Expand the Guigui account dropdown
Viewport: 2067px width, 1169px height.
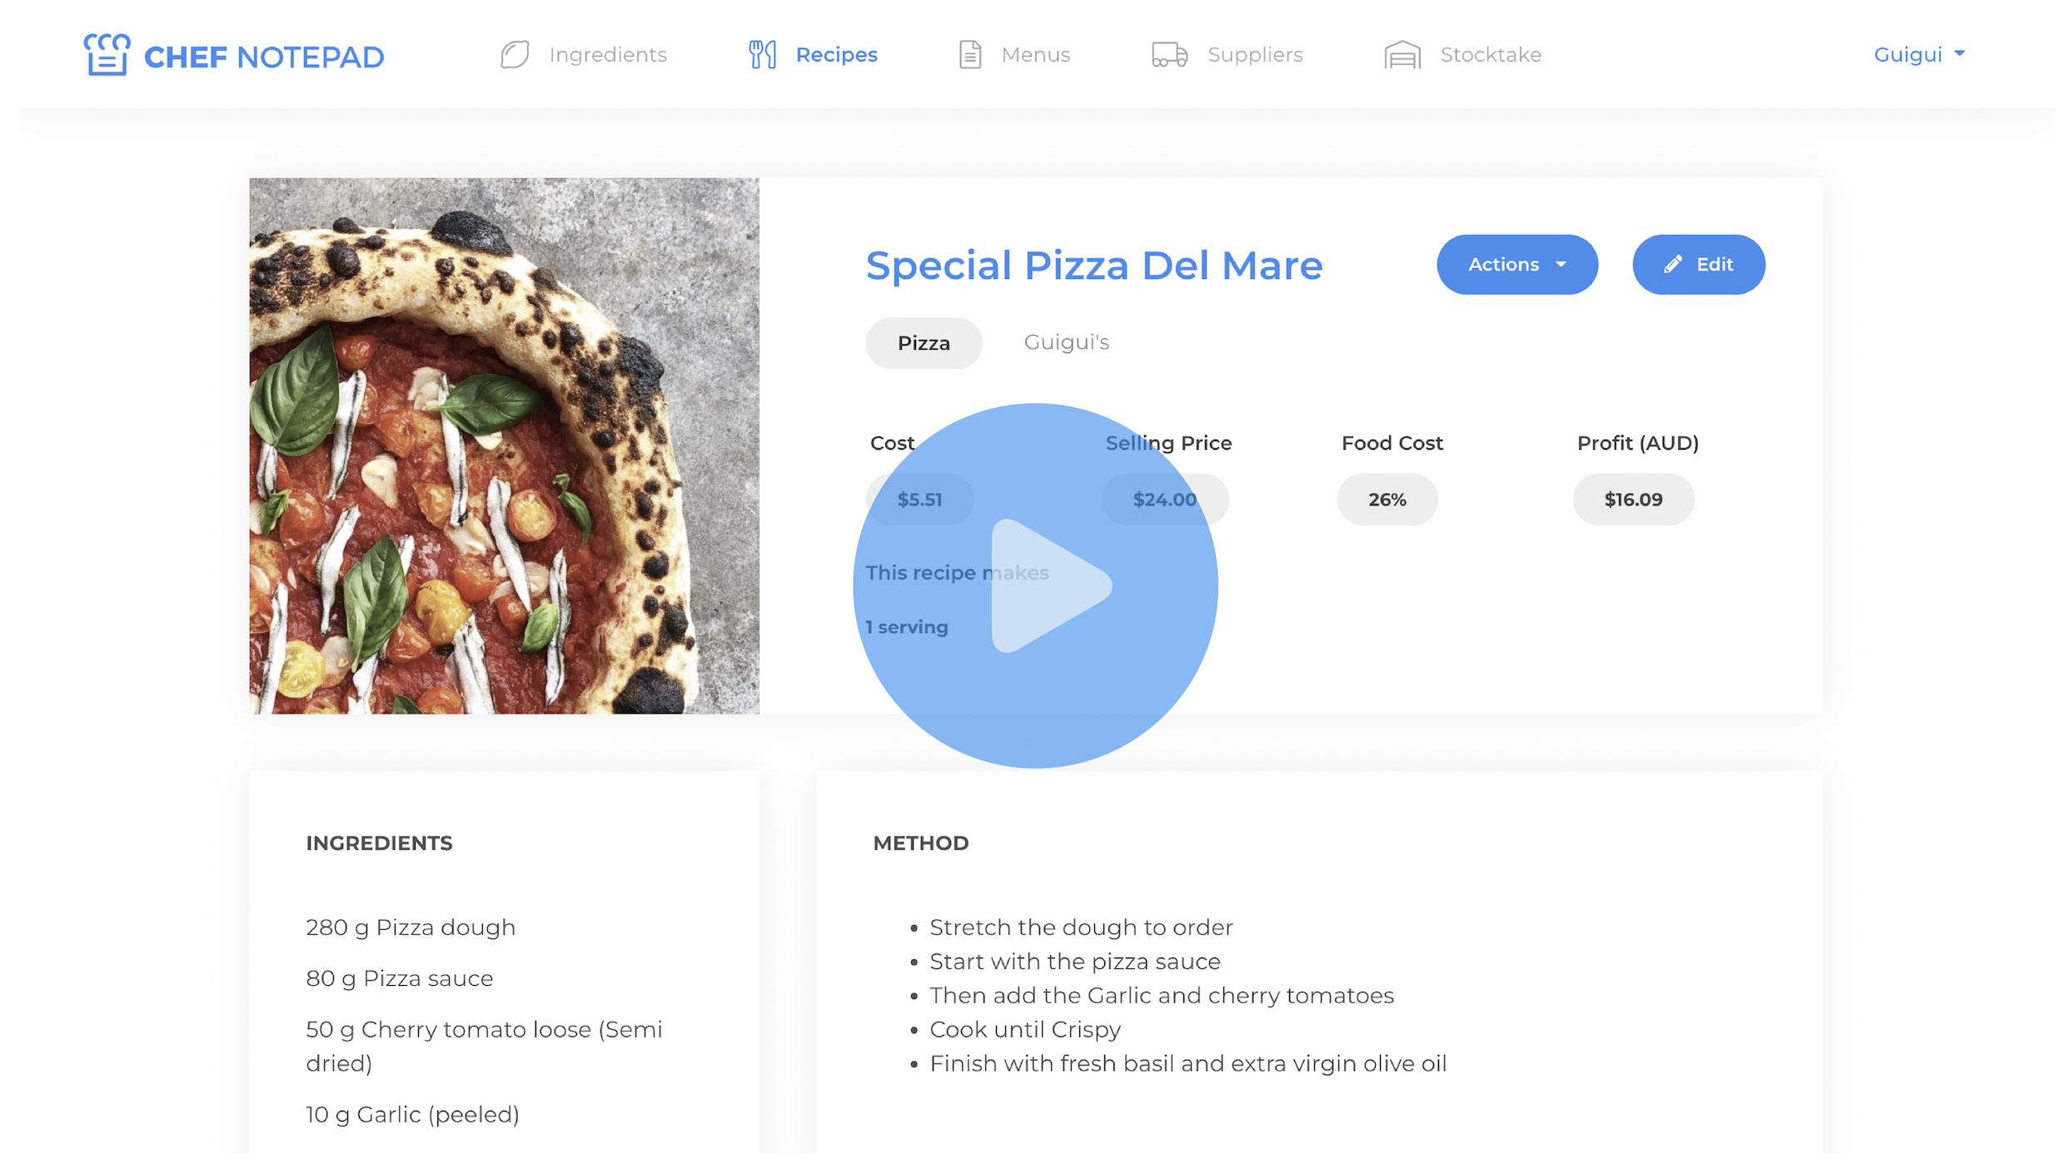click(1919, 55)
